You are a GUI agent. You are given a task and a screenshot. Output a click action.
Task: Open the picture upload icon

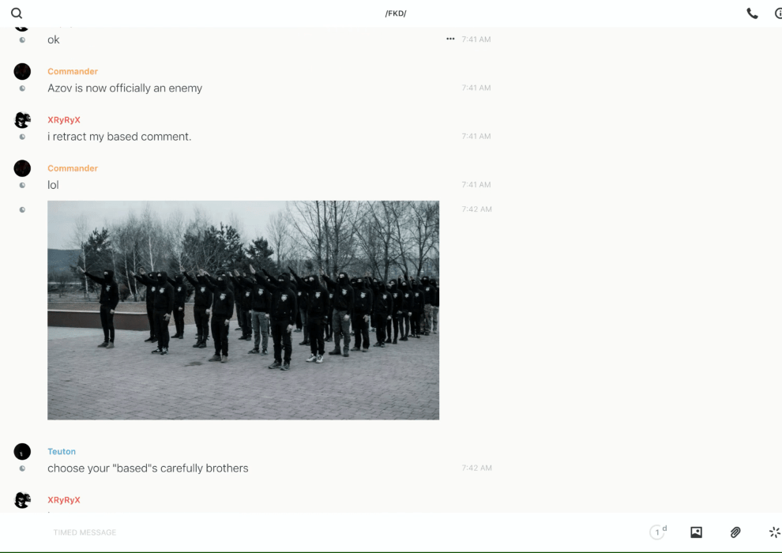(696, 532)
